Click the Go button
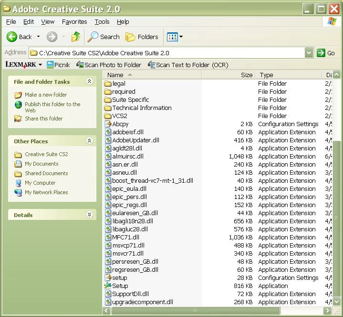 326,53
